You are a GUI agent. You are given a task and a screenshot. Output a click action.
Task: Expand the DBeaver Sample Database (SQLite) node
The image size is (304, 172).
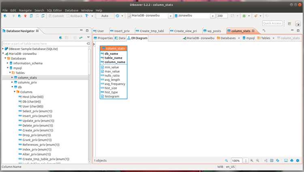pos(3,48)
